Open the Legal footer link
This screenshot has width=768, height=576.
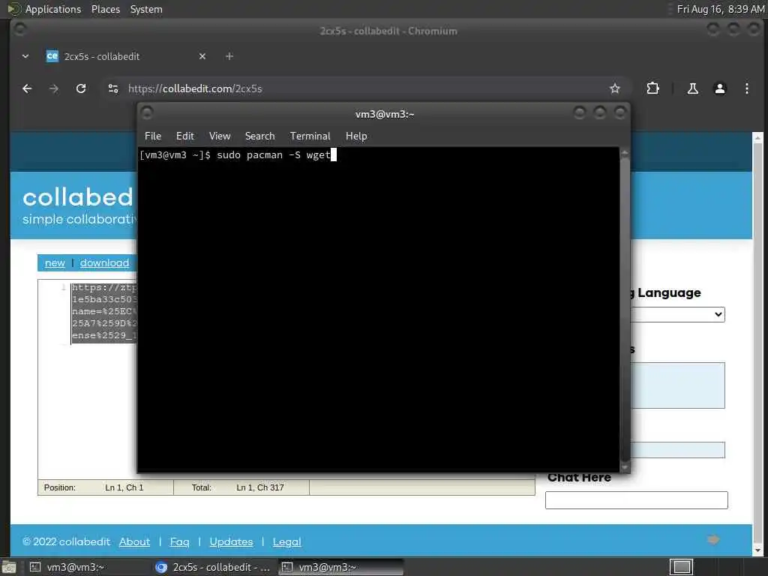[287, 541]
